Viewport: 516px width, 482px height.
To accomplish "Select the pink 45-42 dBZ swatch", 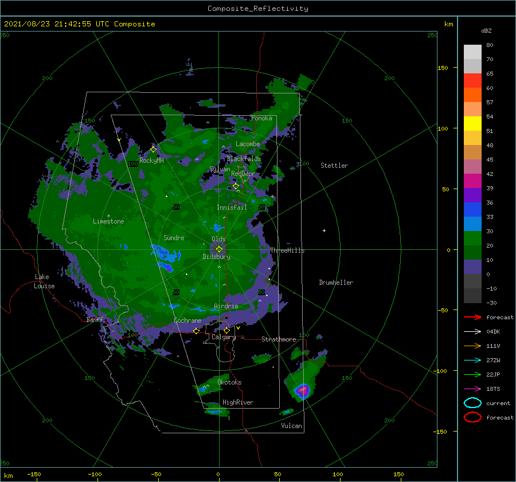I will coord(472,166).
